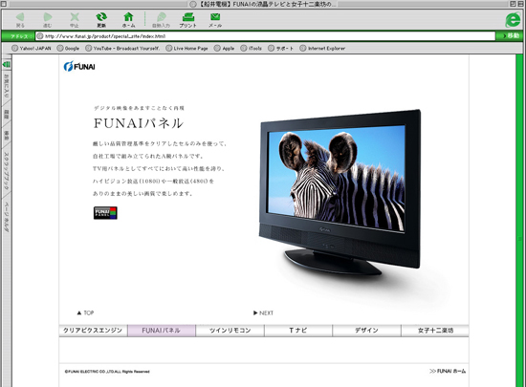Collapse the explorer bar toggle icon
526x387 pixels.
point(7,64)
